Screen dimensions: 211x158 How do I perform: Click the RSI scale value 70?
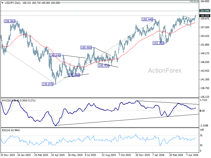click(201, 135)
